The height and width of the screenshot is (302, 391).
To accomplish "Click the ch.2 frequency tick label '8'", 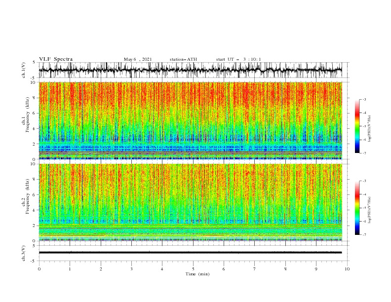I will pyautogui.click(x=35, y=180).
